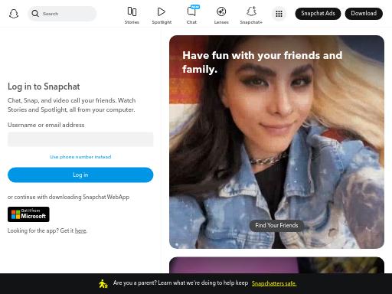Viewport: 392px width, 294px height.
Task: Click the username or email address field
Action: tap(80, 139)
